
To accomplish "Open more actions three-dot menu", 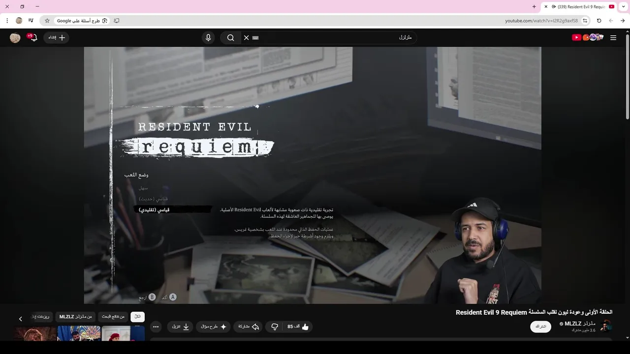I will 156,326.
